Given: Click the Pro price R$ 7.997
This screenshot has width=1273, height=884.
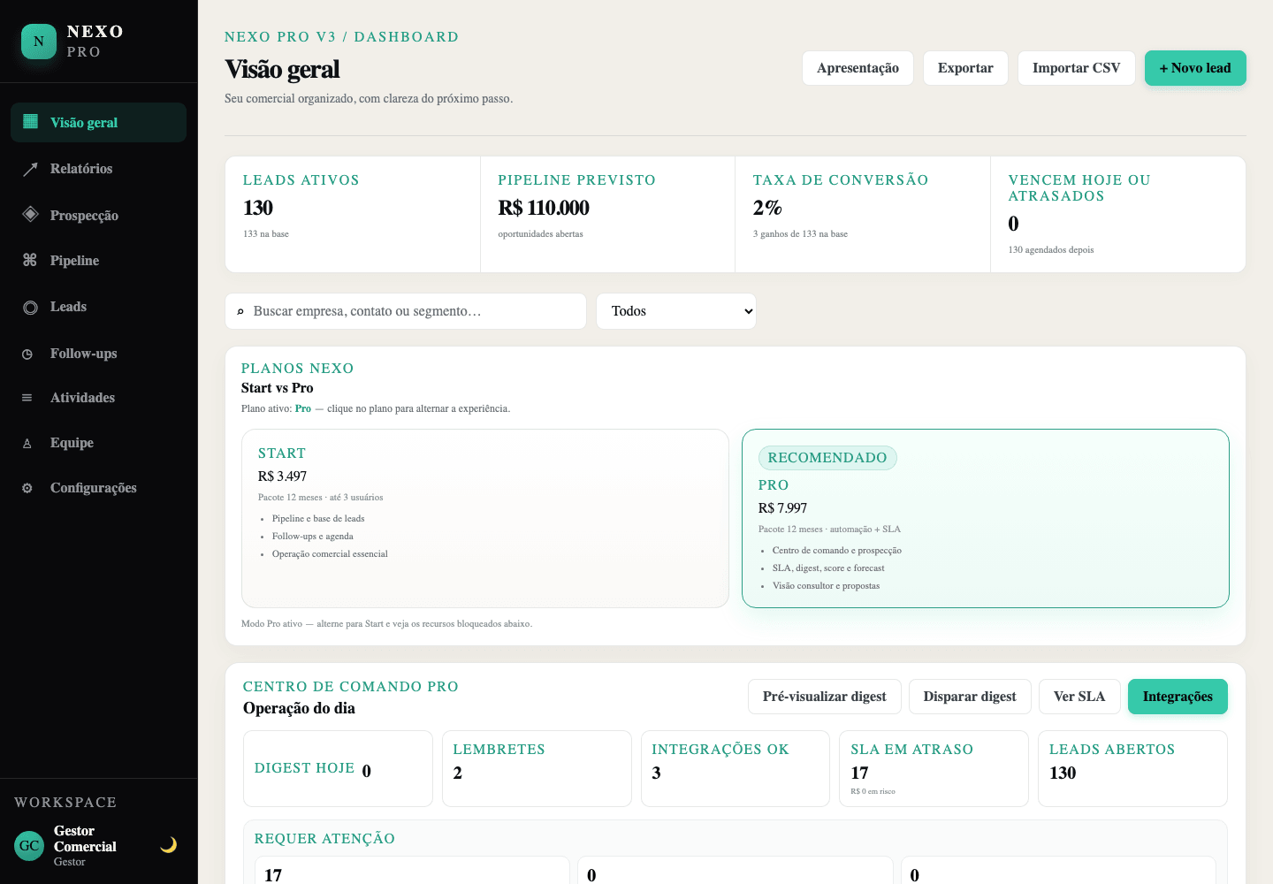Looking at the screenshot, I should point(782,508).
